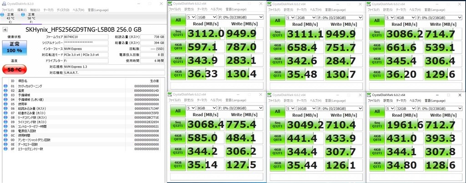This screenshot has height=183, width=466.
Task: Click status circle for 電源投入回数 row 0B
Action: pos(5,131)
